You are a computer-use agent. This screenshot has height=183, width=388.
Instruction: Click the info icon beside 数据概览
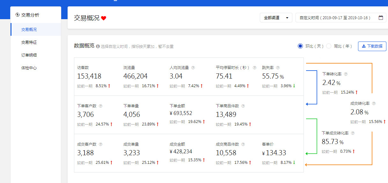98,46
